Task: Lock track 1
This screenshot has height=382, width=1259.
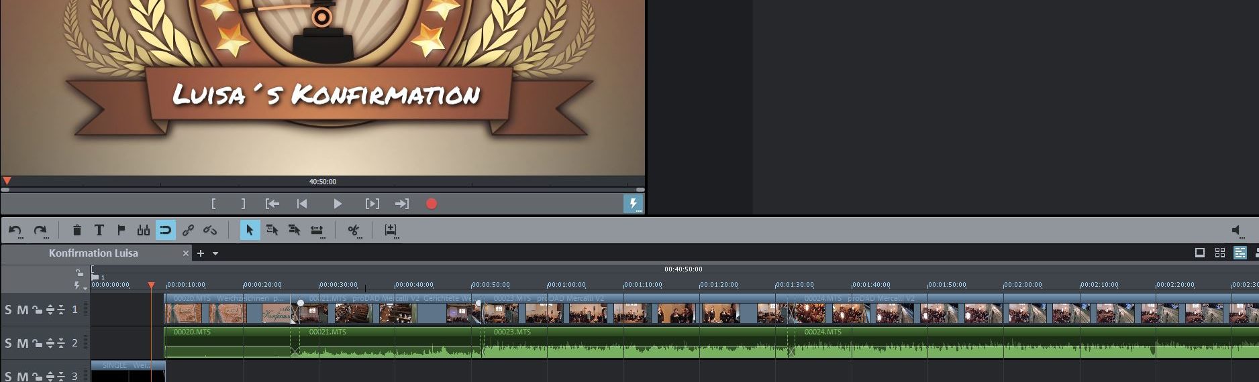Action: (x=37, y=310)
